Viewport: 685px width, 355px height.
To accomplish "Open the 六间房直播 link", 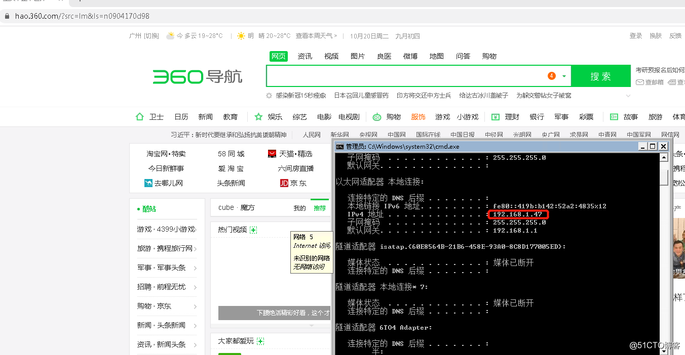I will tap(296, 168).
